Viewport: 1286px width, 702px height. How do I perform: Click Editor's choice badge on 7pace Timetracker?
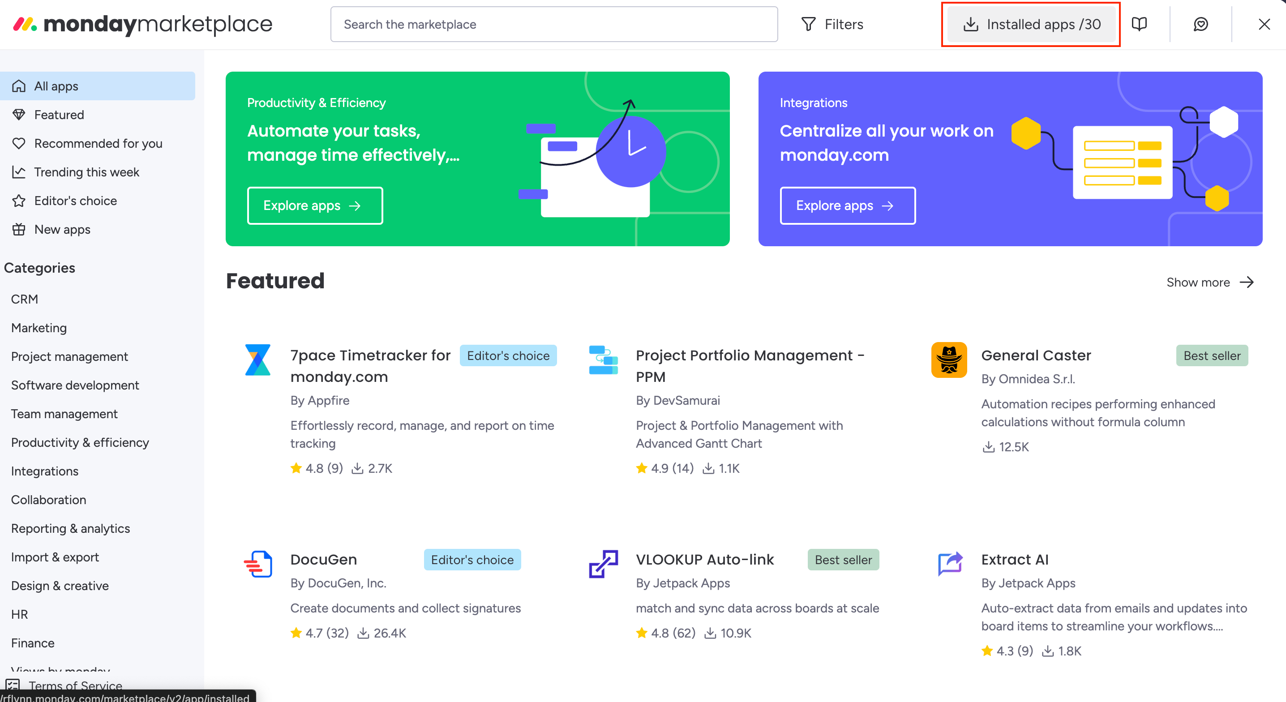508,355
